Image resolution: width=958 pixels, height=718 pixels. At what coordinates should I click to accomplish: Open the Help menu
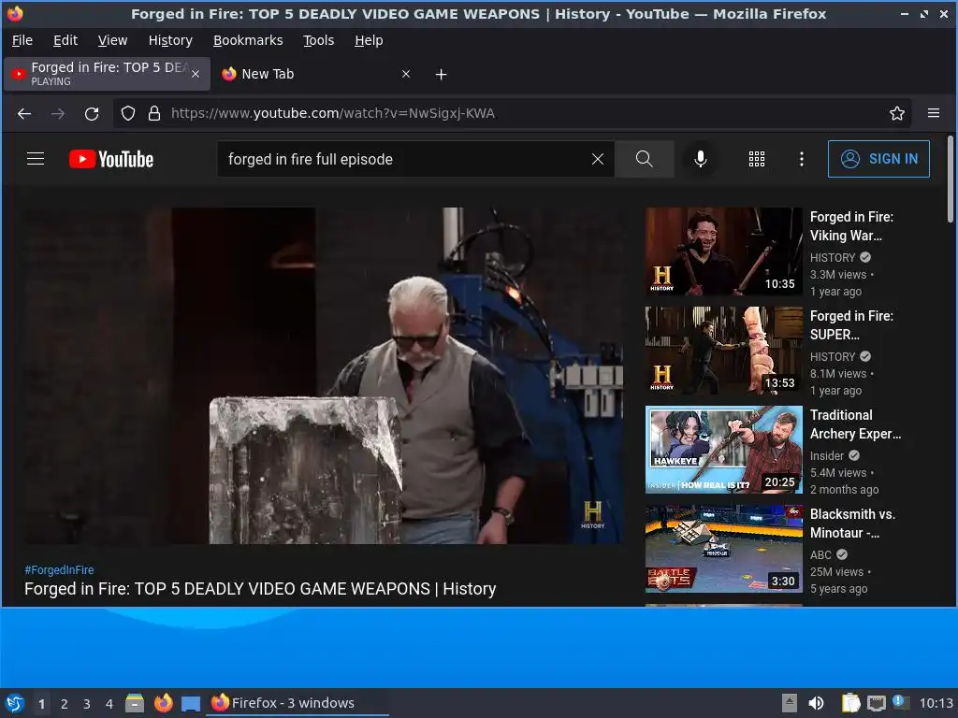click(369, 40)
